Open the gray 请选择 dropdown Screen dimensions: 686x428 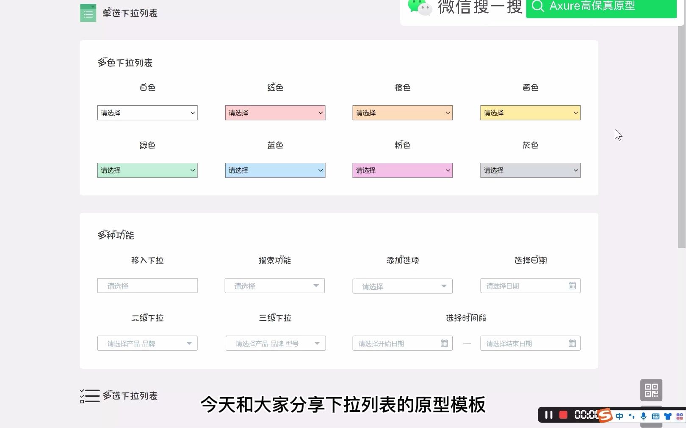point(531,170)
